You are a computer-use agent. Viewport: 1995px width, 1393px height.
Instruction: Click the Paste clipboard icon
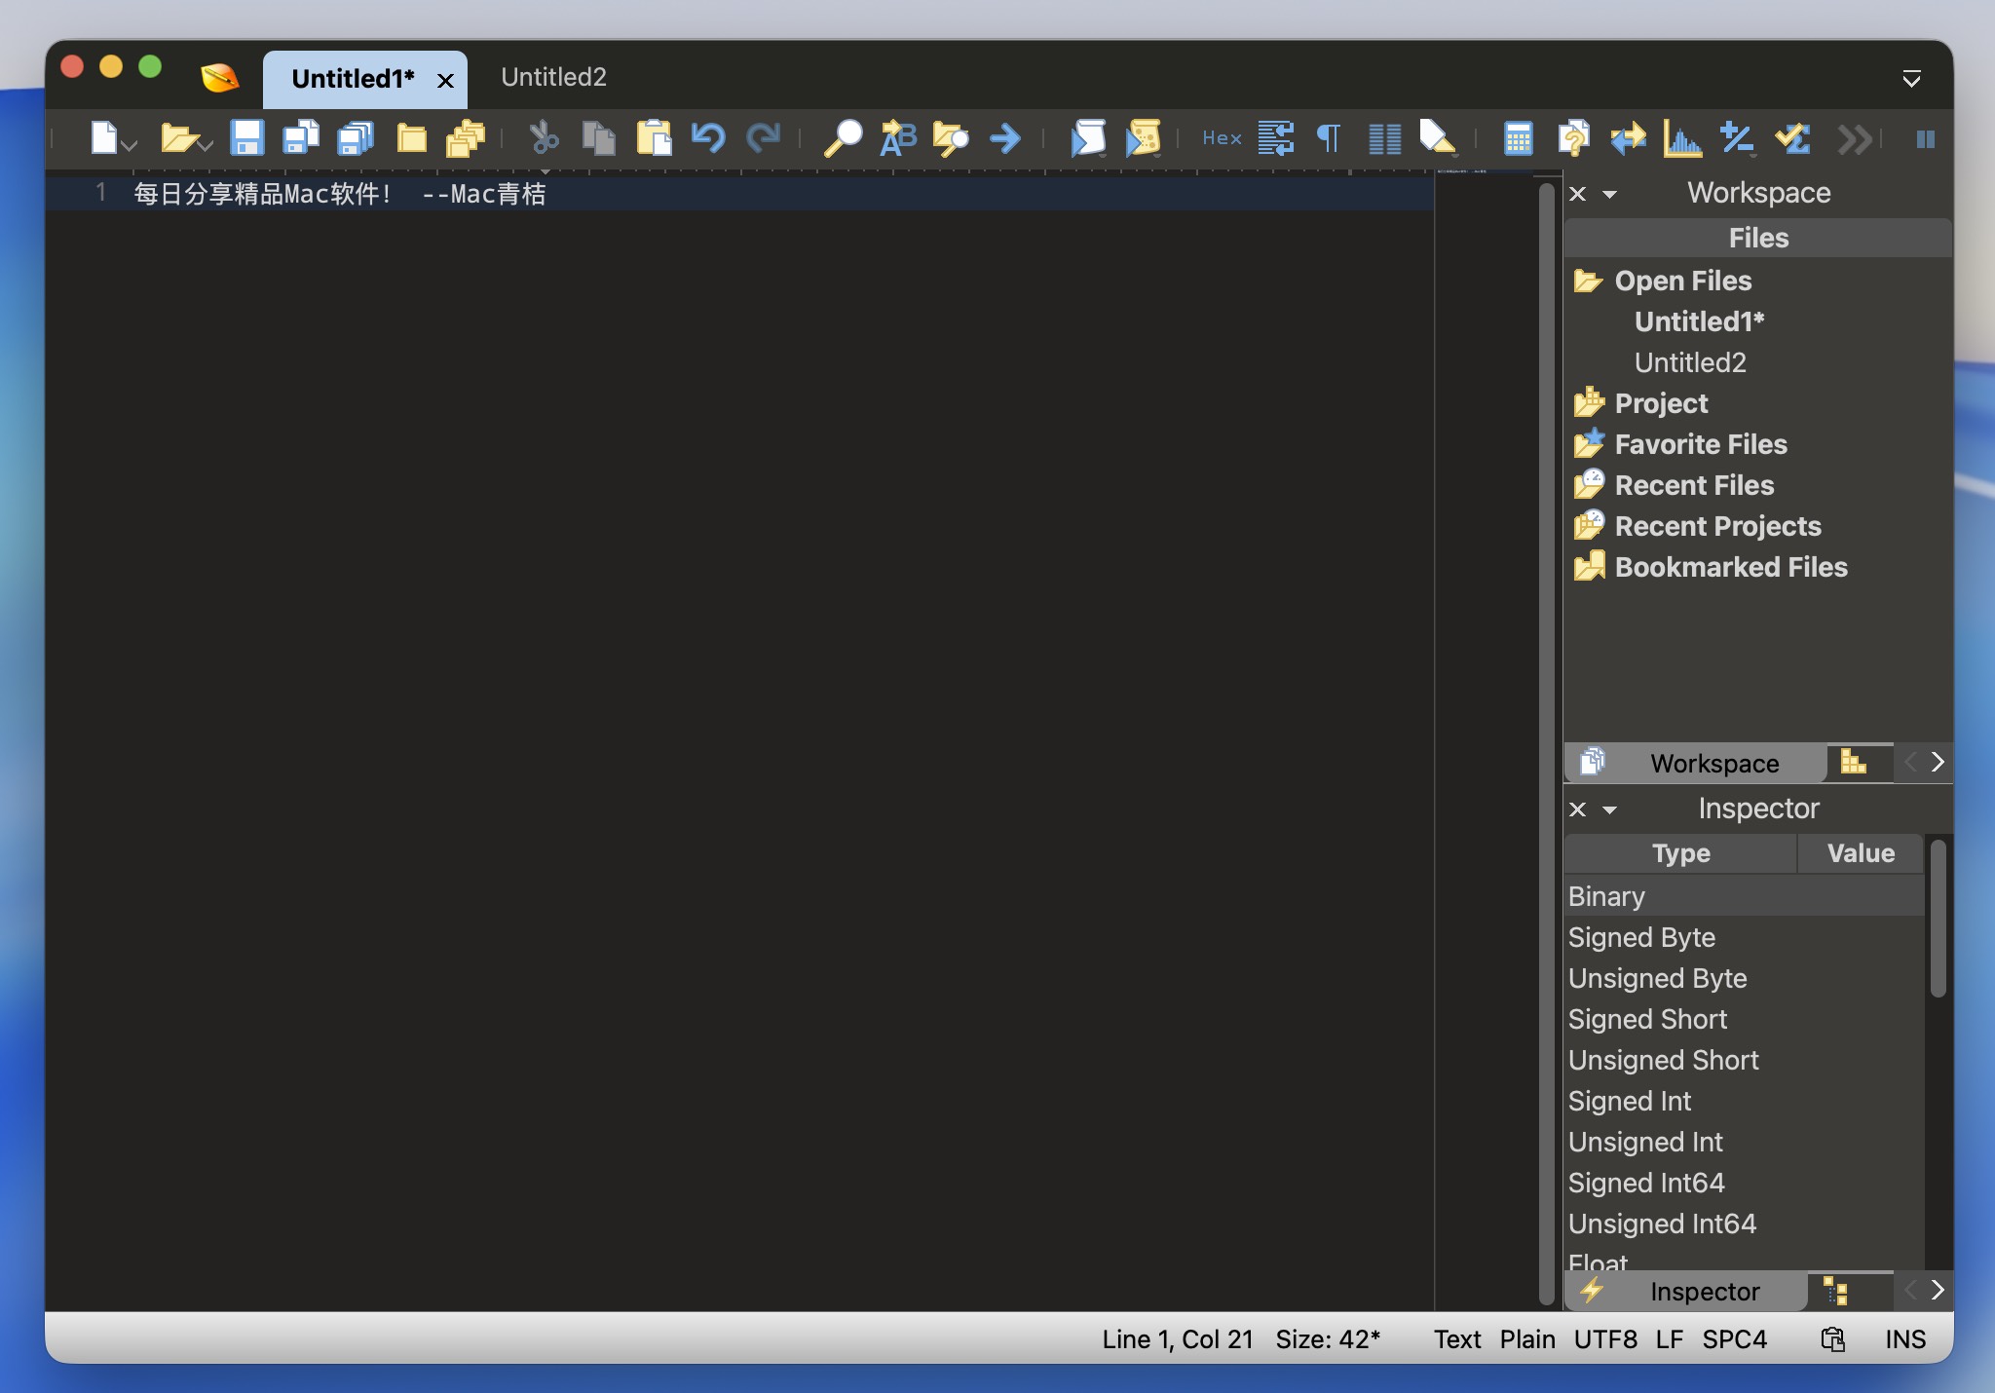coord(654,138)
